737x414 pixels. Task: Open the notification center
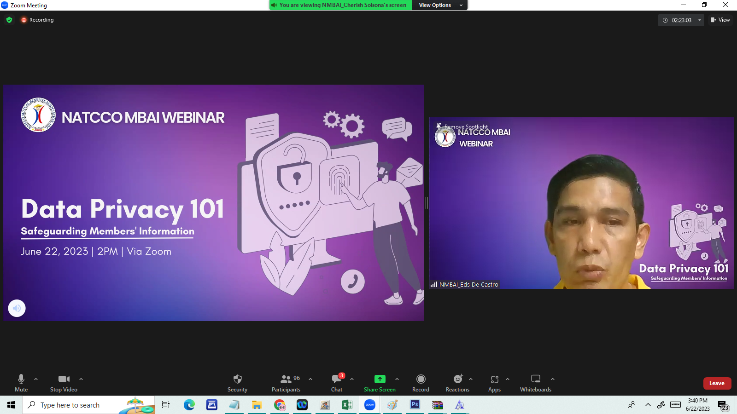723,405
